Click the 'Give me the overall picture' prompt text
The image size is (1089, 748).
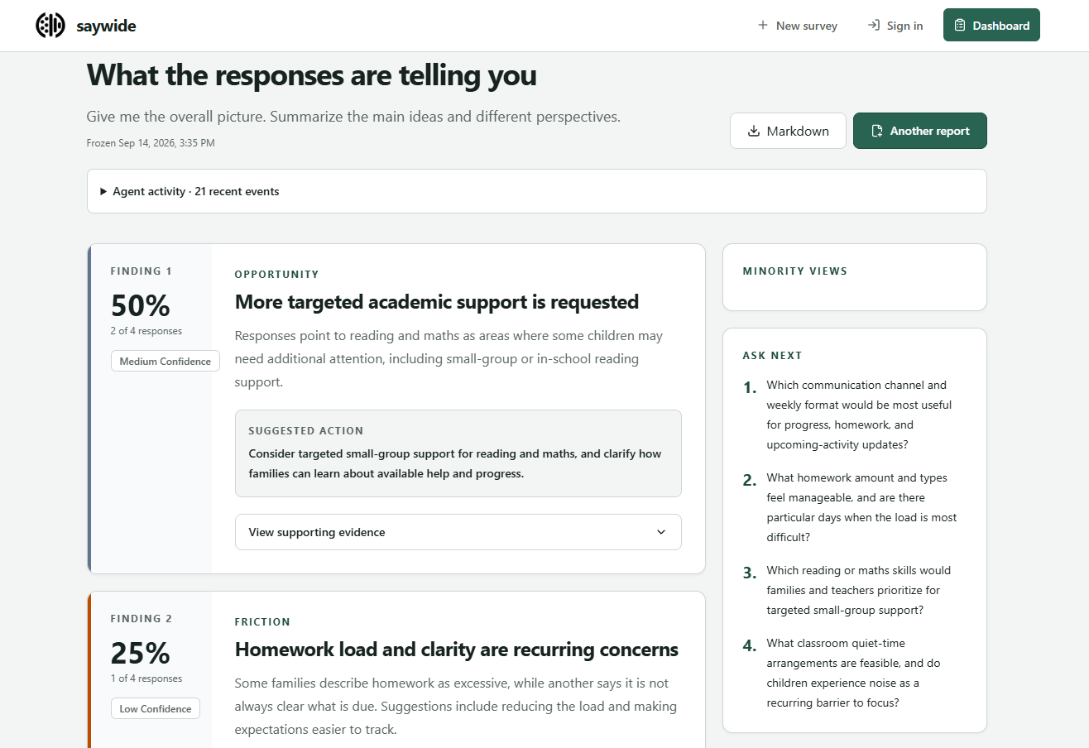(353, 117)
